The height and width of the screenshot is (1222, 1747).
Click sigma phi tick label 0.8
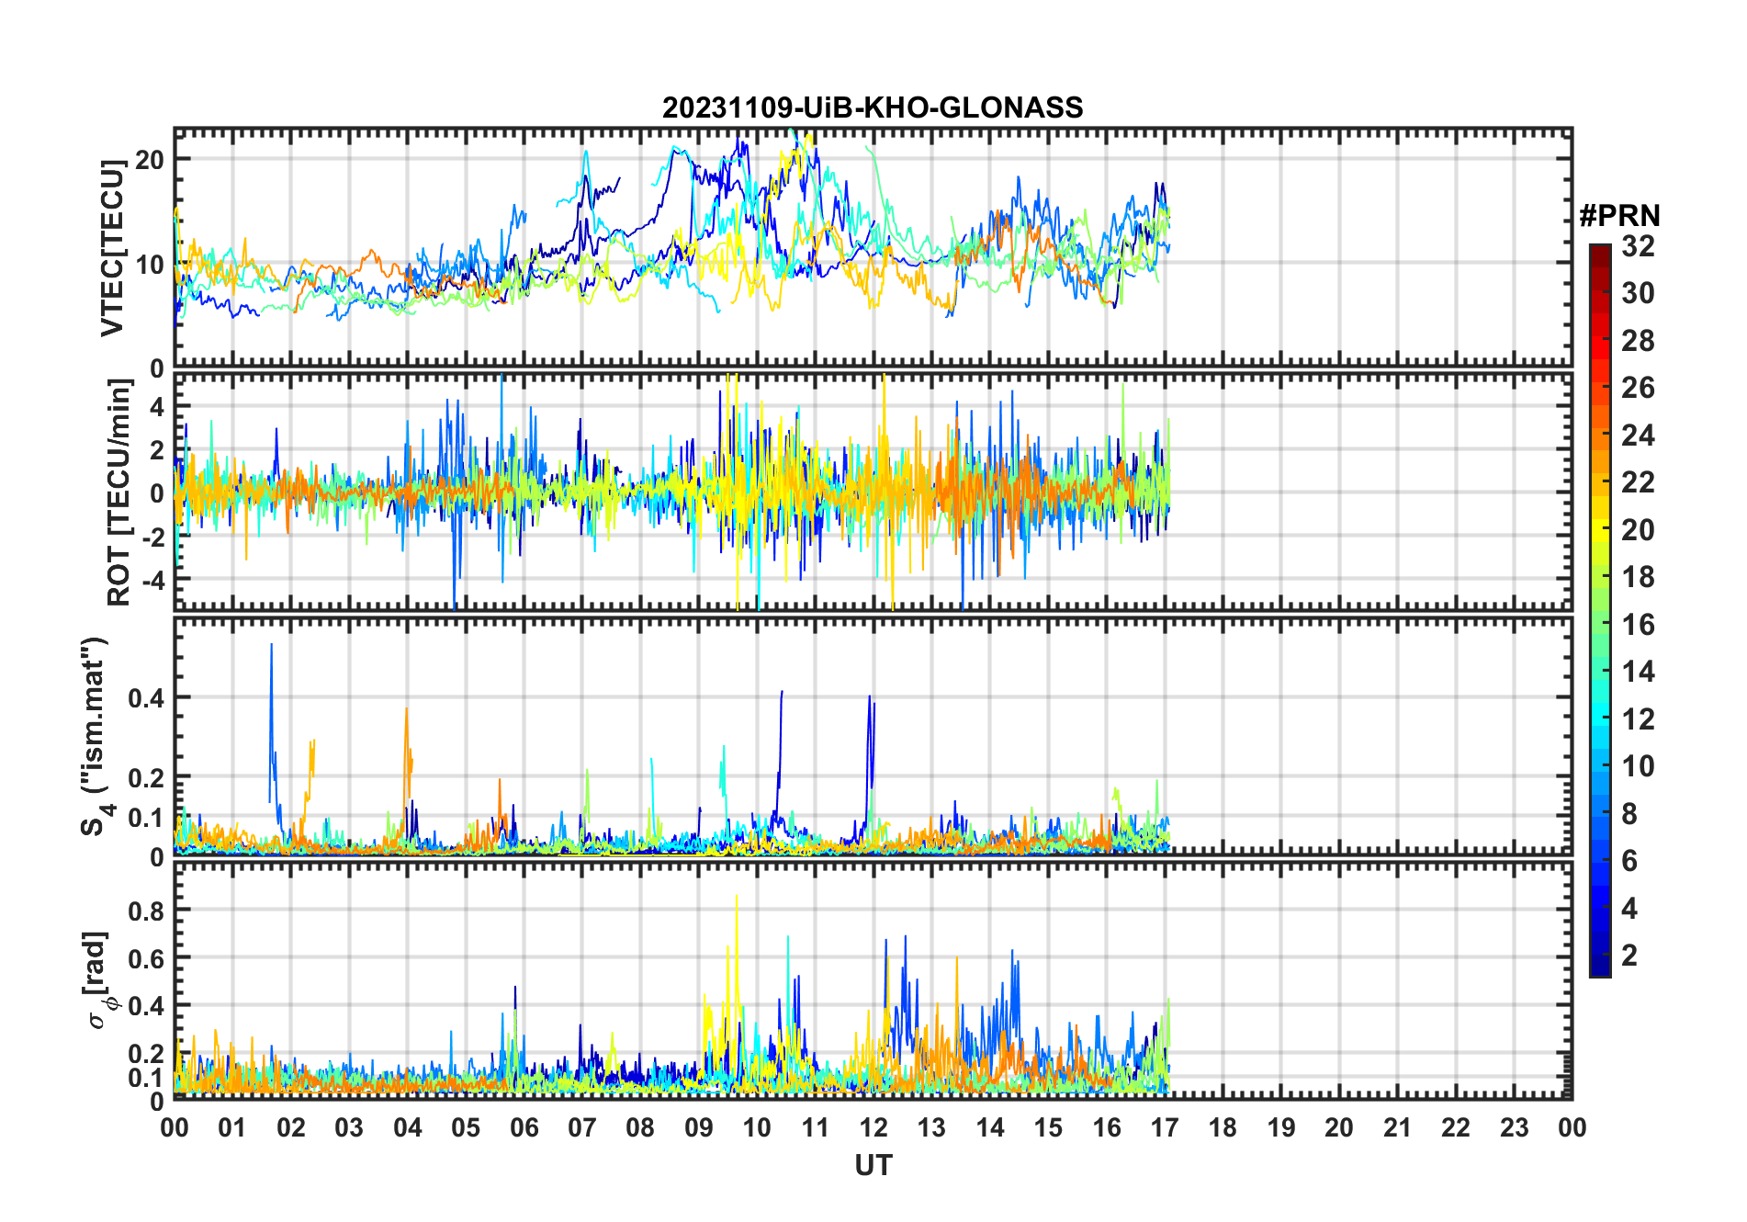(x=146, y=911)
